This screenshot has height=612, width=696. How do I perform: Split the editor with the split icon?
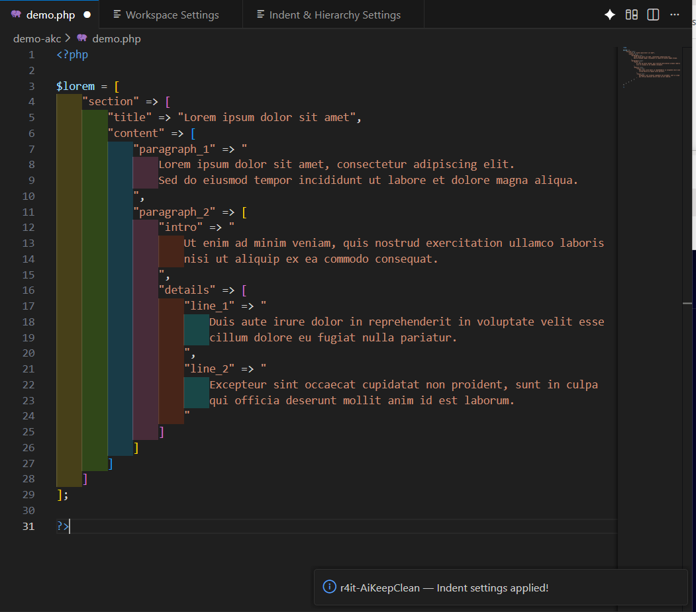[653, 14]
